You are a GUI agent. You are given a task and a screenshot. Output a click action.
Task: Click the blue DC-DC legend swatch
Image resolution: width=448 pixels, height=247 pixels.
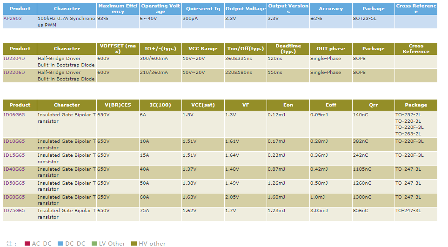coord(60,243)
